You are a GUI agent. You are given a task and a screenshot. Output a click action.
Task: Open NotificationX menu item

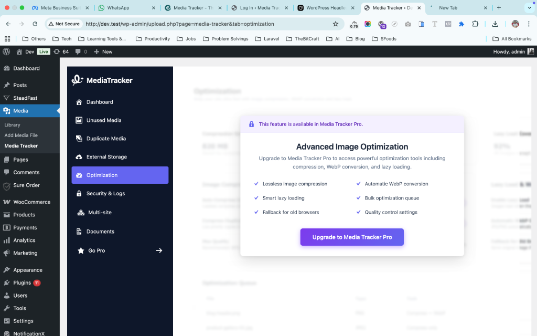pos(30,333)
